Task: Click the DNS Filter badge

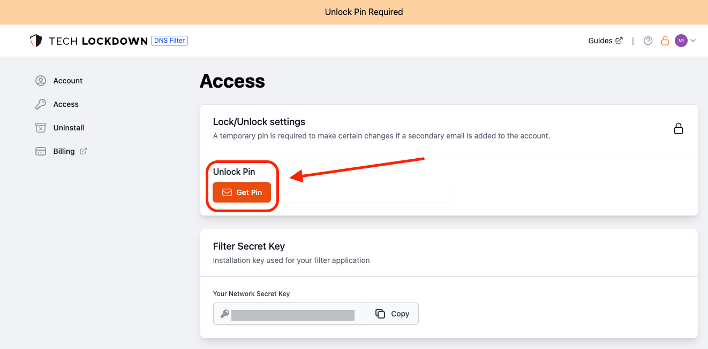Action: [169, 41]
